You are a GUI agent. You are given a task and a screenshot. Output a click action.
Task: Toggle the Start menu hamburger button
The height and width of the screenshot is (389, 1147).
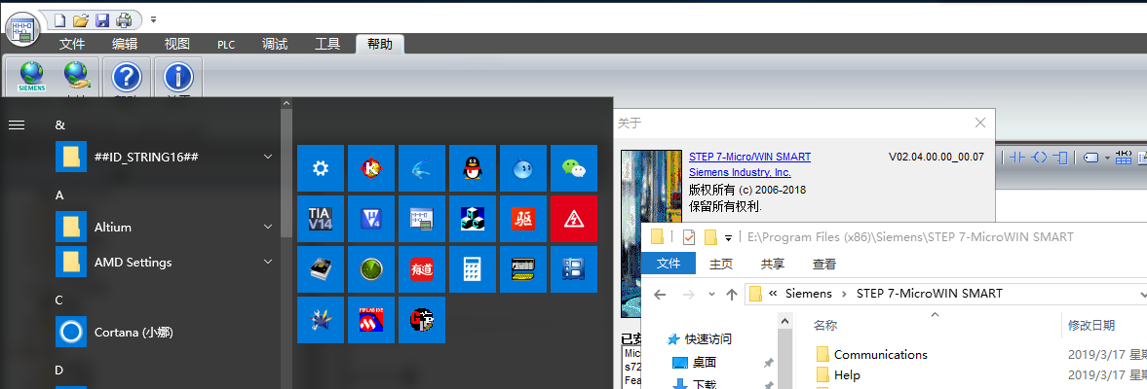[17, 124]
